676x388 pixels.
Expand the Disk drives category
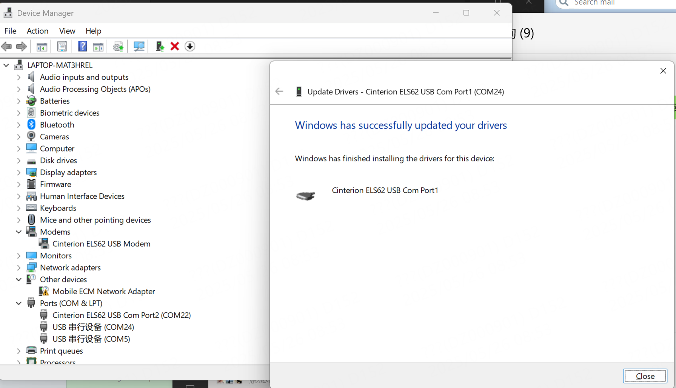18,160
